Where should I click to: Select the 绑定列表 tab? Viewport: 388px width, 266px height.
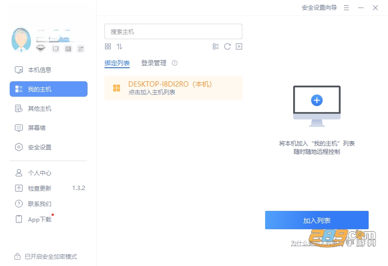tap(117, 63)
